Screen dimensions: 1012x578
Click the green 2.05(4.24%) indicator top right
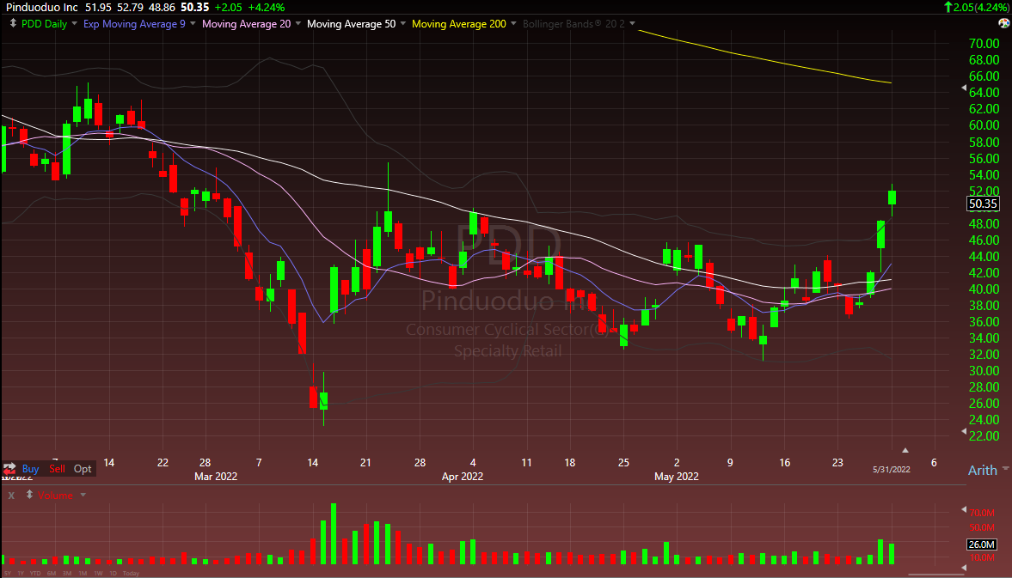(977, 7)
